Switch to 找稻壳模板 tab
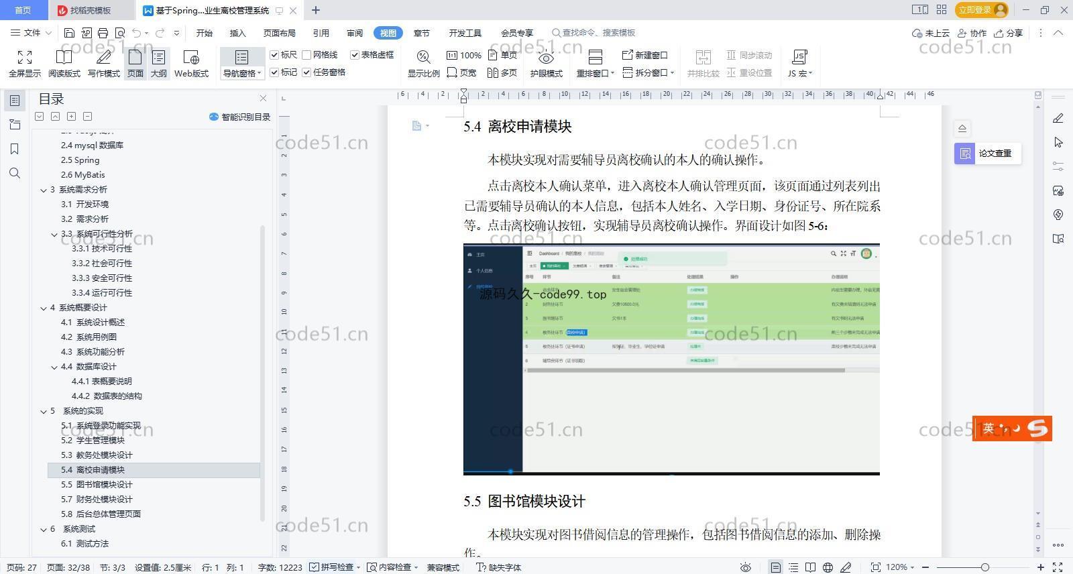 pyautogui.click(x=91, y=10)
